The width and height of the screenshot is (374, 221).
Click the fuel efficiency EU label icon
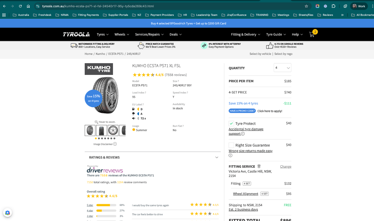tap(133, 109)
